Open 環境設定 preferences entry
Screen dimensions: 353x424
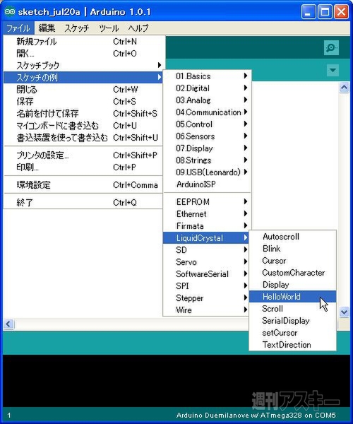[x=83, y=185]
